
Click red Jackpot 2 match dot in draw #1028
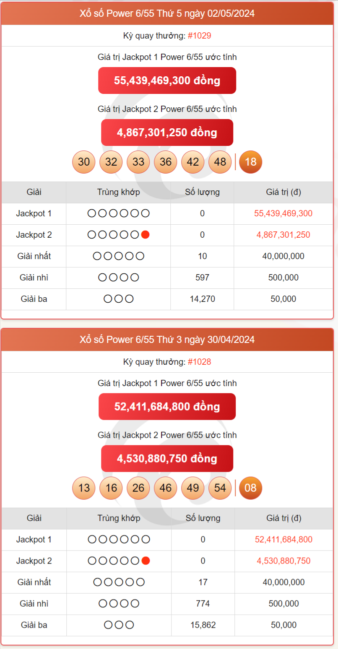pos(146,561)
